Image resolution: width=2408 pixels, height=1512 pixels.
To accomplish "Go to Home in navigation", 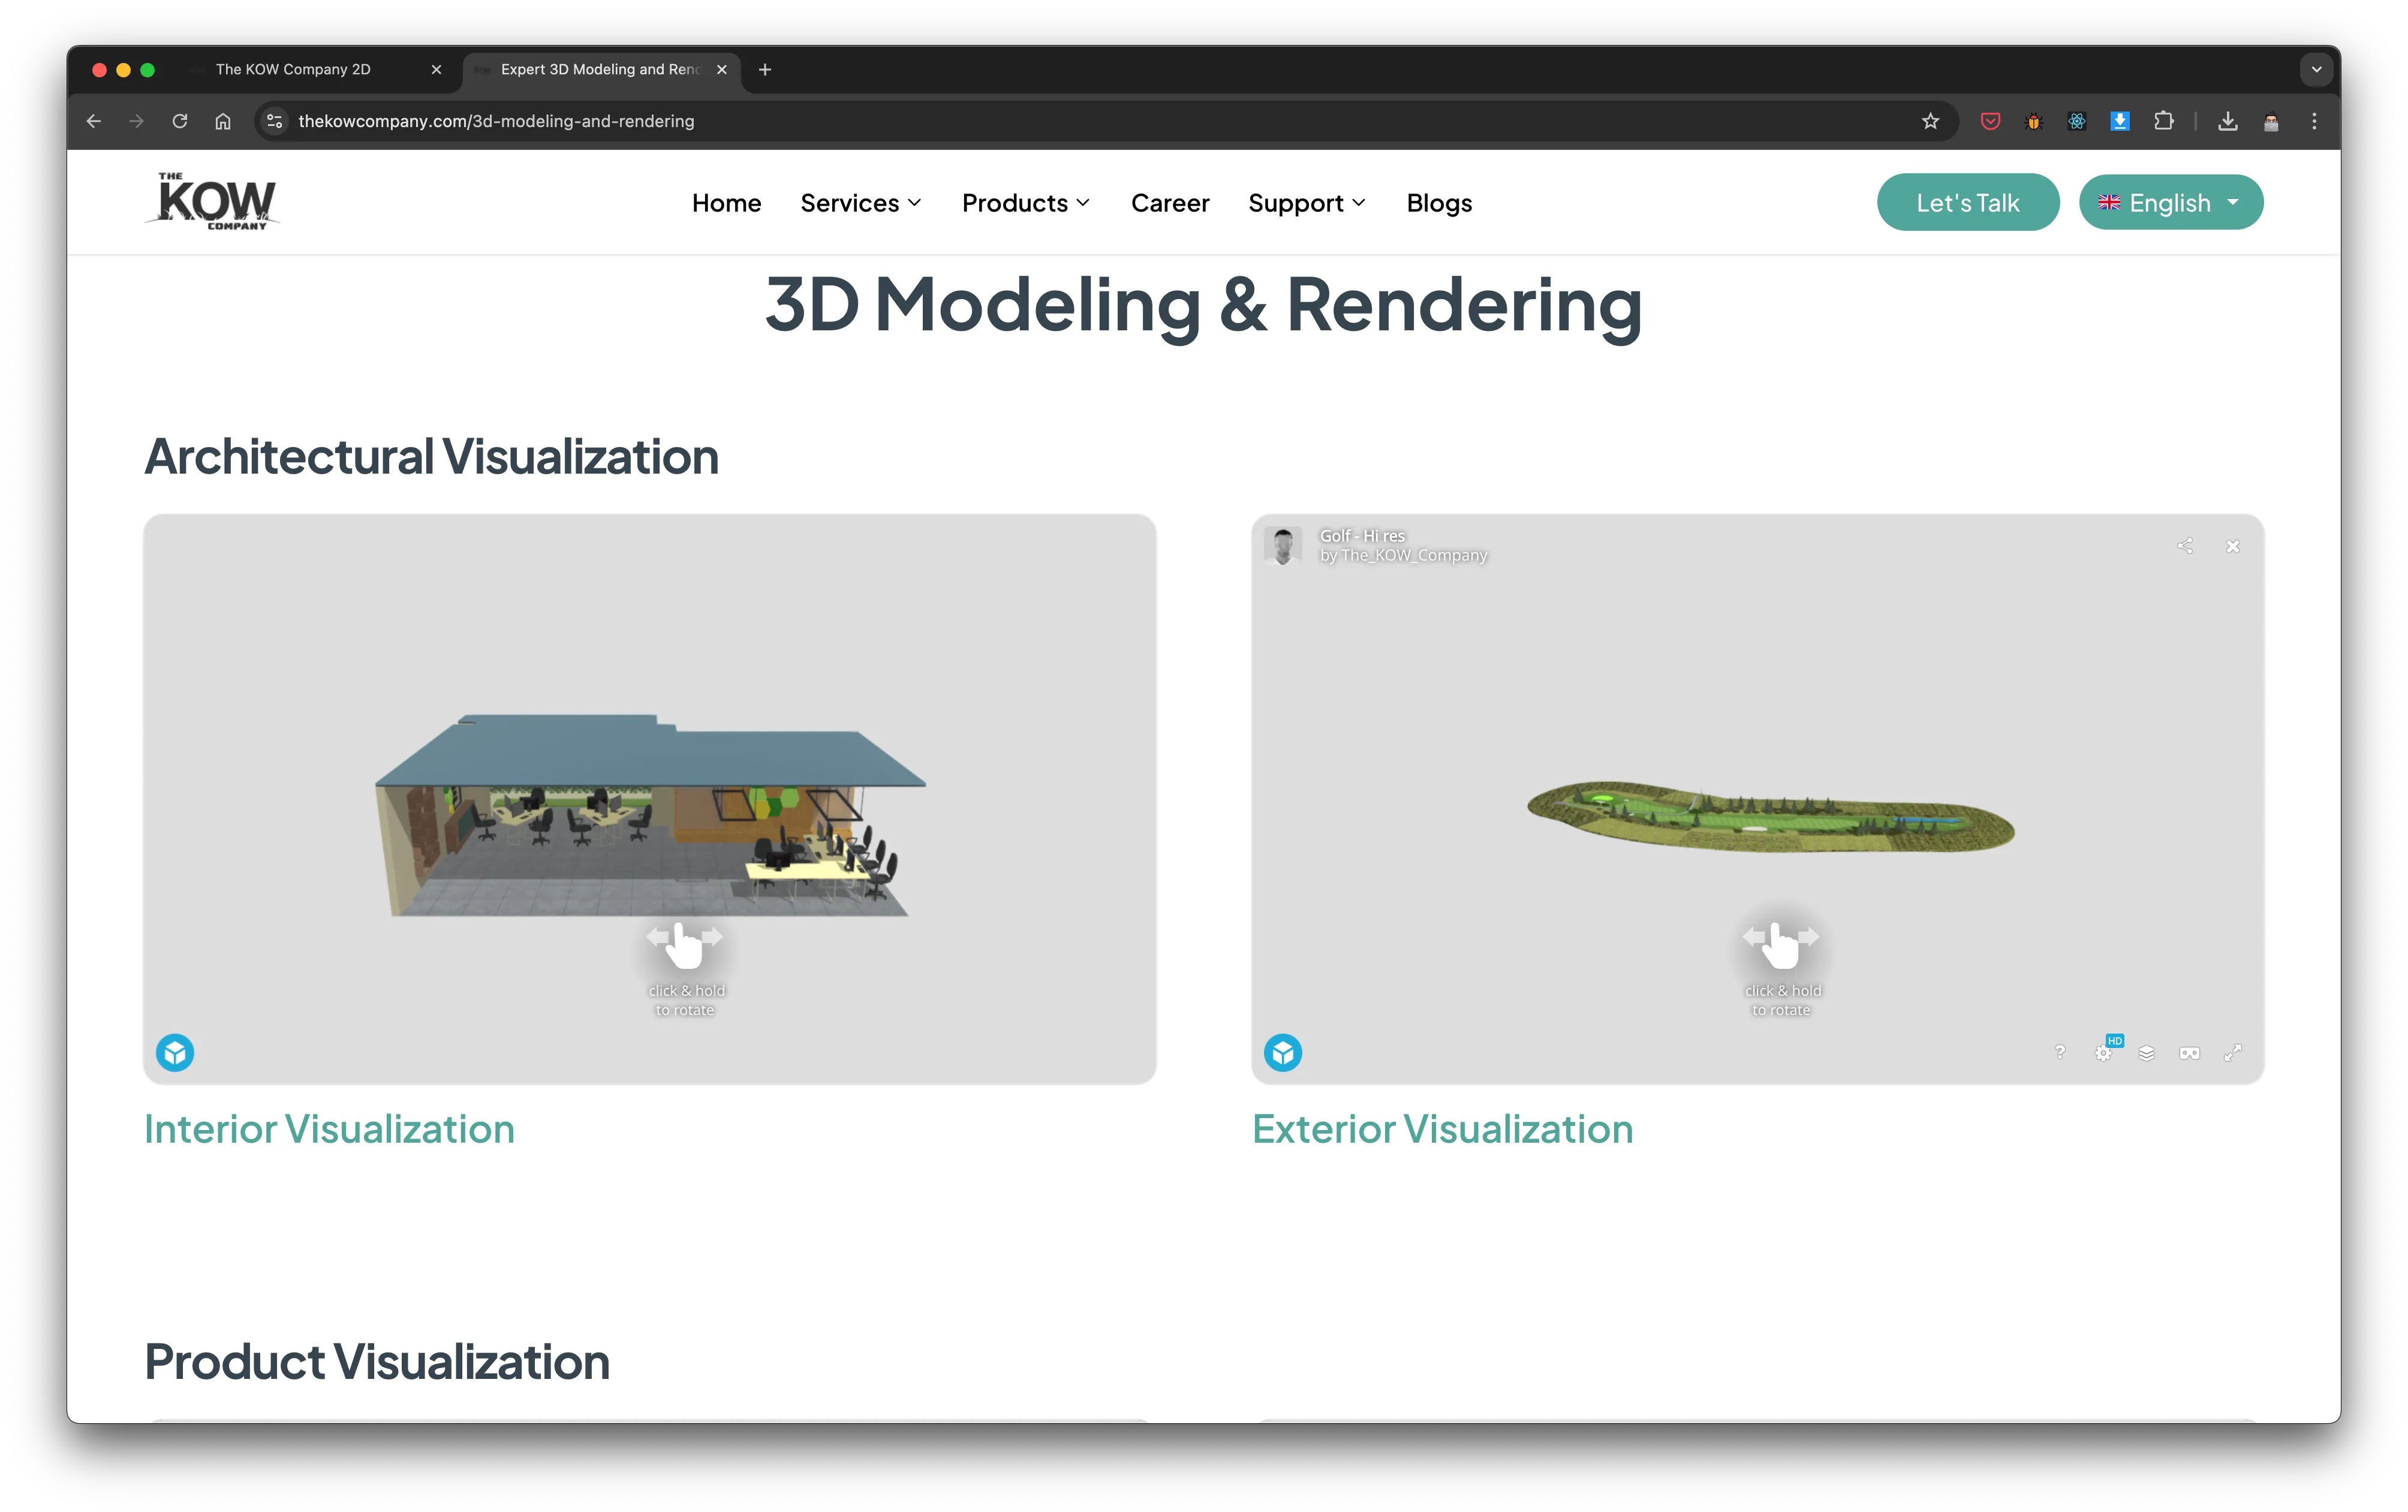I will (x=726, y=203).
